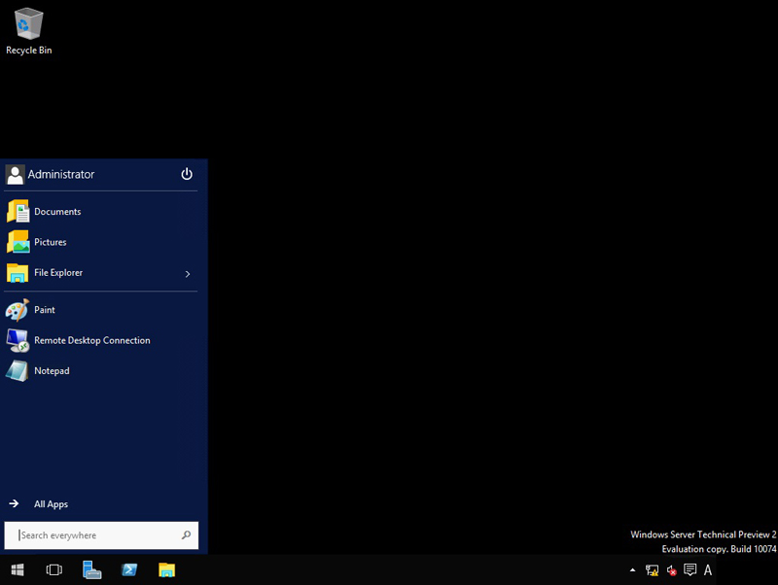
Task: Open the Action Center notifications icon
Action: coord(690,570)
